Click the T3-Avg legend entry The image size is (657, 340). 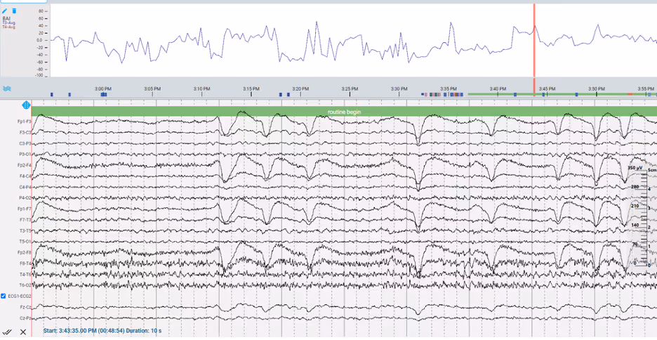[9, 22]
